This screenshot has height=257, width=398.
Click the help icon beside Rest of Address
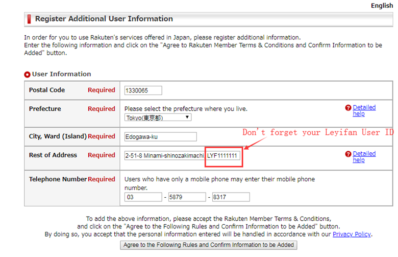point(348,154)
